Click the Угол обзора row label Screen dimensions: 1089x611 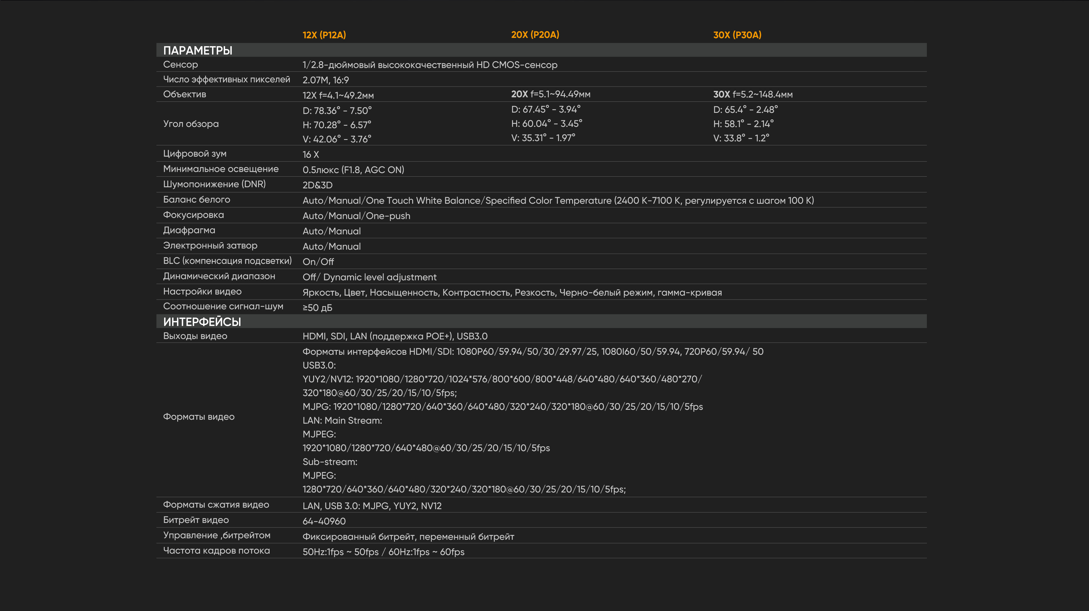191,124
